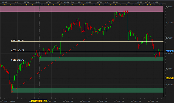Click the 24/02 05:00 time label

click(x=119, y=101)
